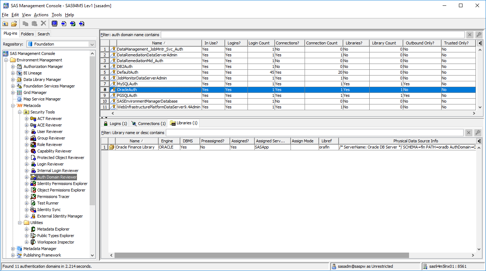Viewport: 486px width, 271px height.
Task: Select the DefaultAuth row
Action: tap(288, 72)
